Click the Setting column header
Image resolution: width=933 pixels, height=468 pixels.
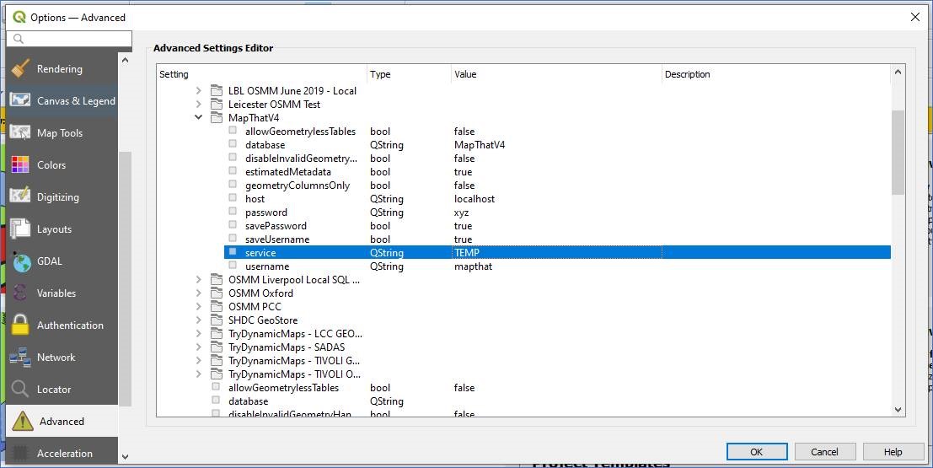[x=262, y=74]
